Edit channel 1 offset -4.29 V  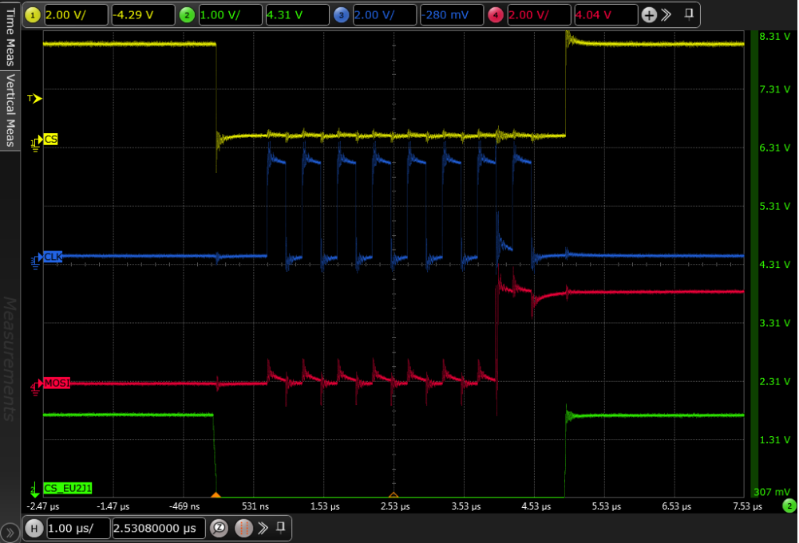point(143,15)
